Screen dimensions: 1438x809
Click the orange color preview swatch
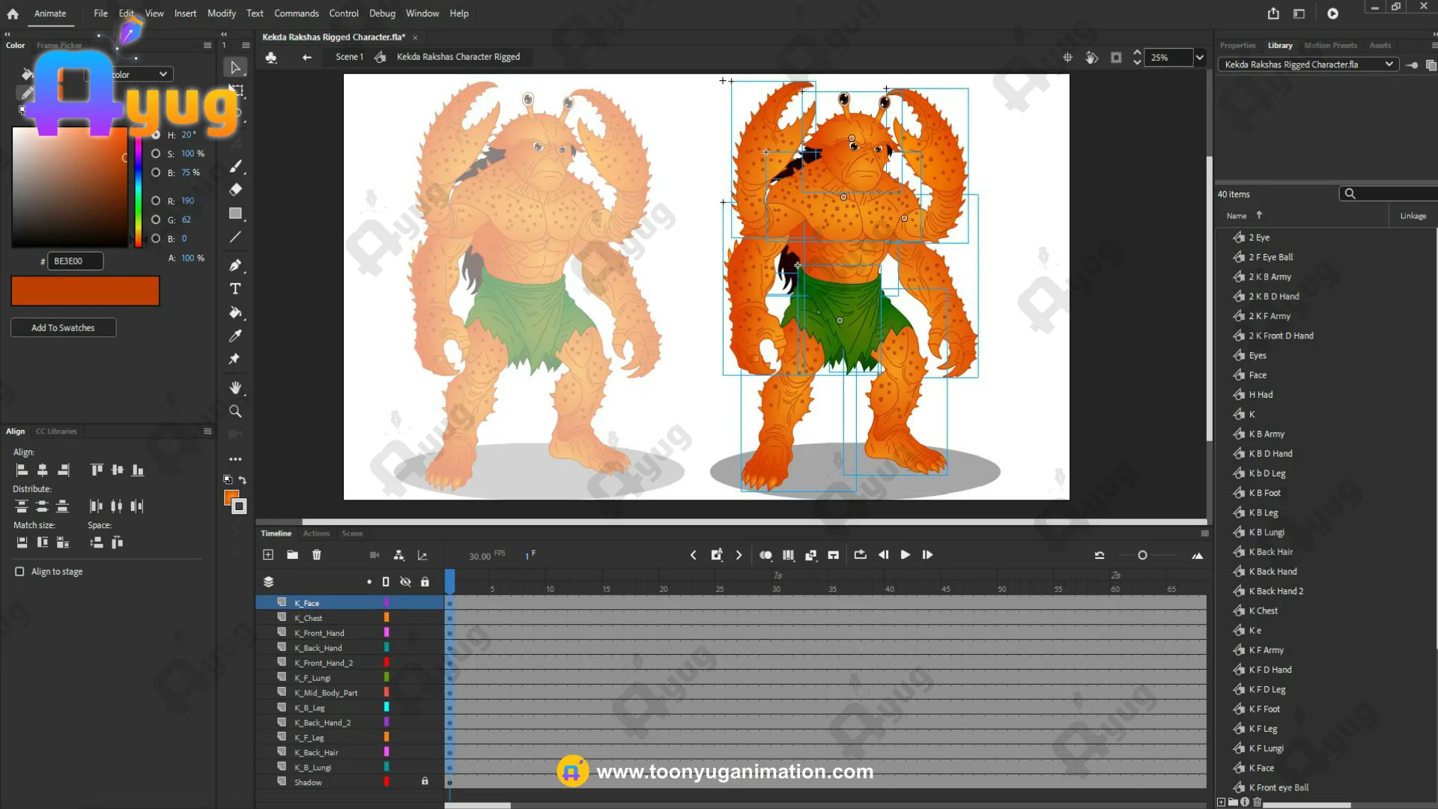click(85, 291)
